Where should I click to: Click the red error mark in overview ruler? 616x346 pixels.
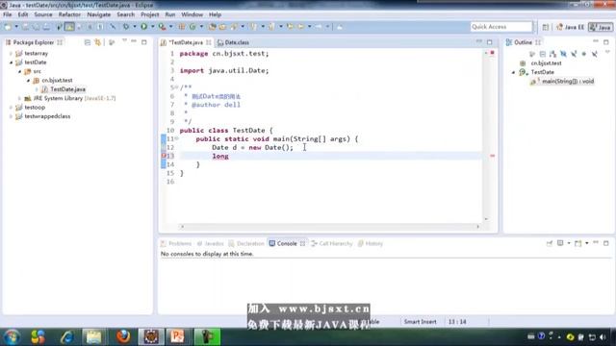coord(492,156)
